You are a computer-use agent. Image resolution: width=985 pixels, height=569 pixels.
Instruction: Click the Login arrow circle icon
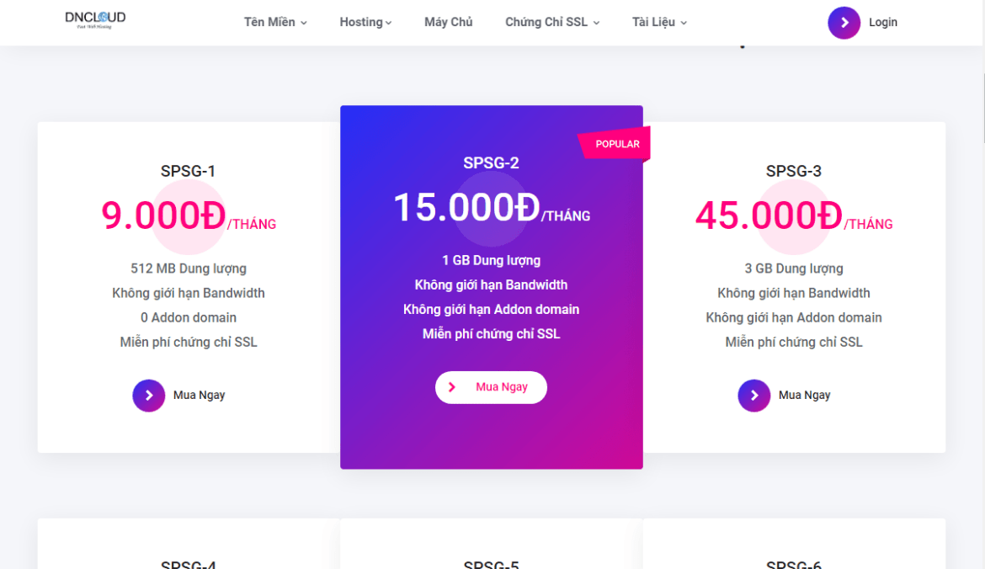844,23
